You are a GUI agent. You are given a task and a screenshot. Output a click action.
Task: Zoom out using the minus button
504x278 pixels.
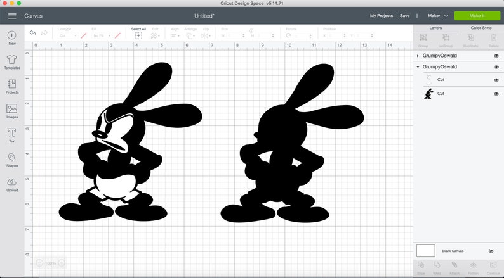(39, 263)
